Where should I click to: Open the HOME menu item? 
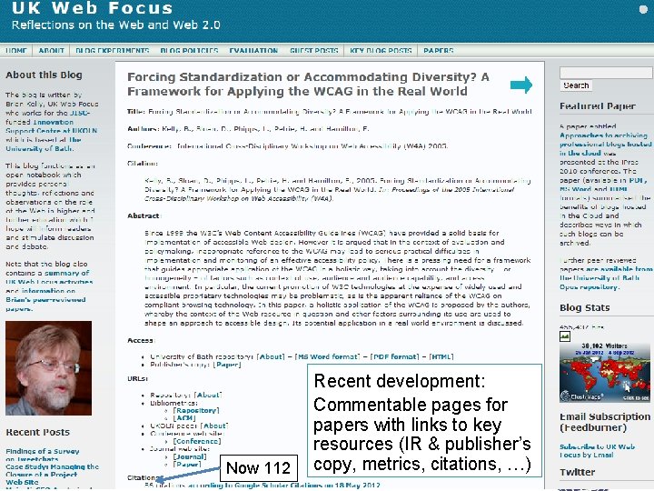tap(16, 51)
